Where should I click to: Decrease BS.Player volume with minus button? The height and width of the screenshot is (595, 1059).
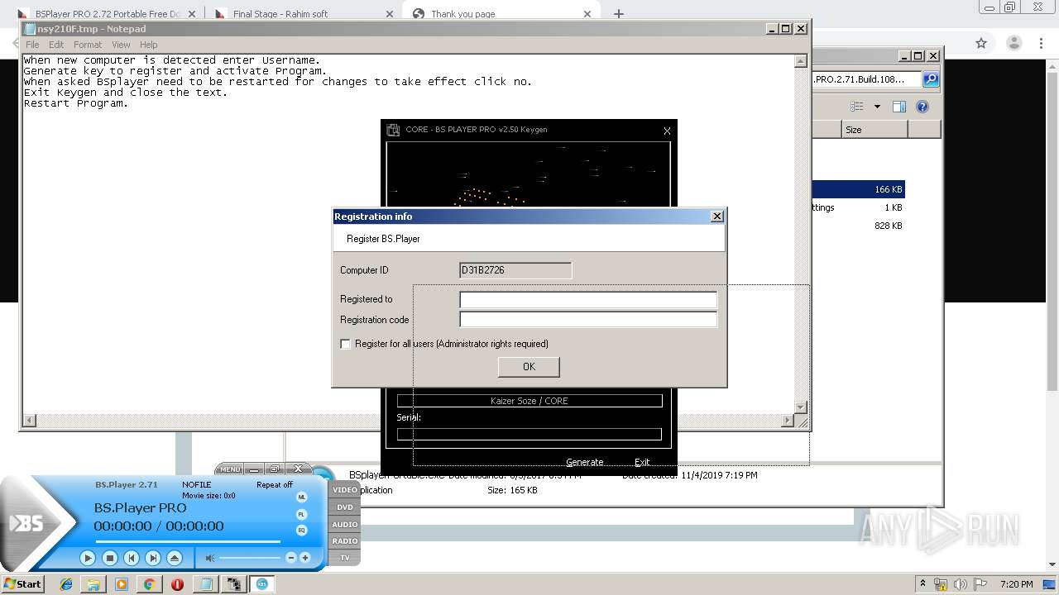pyautogui.click(x=290, y=558)
